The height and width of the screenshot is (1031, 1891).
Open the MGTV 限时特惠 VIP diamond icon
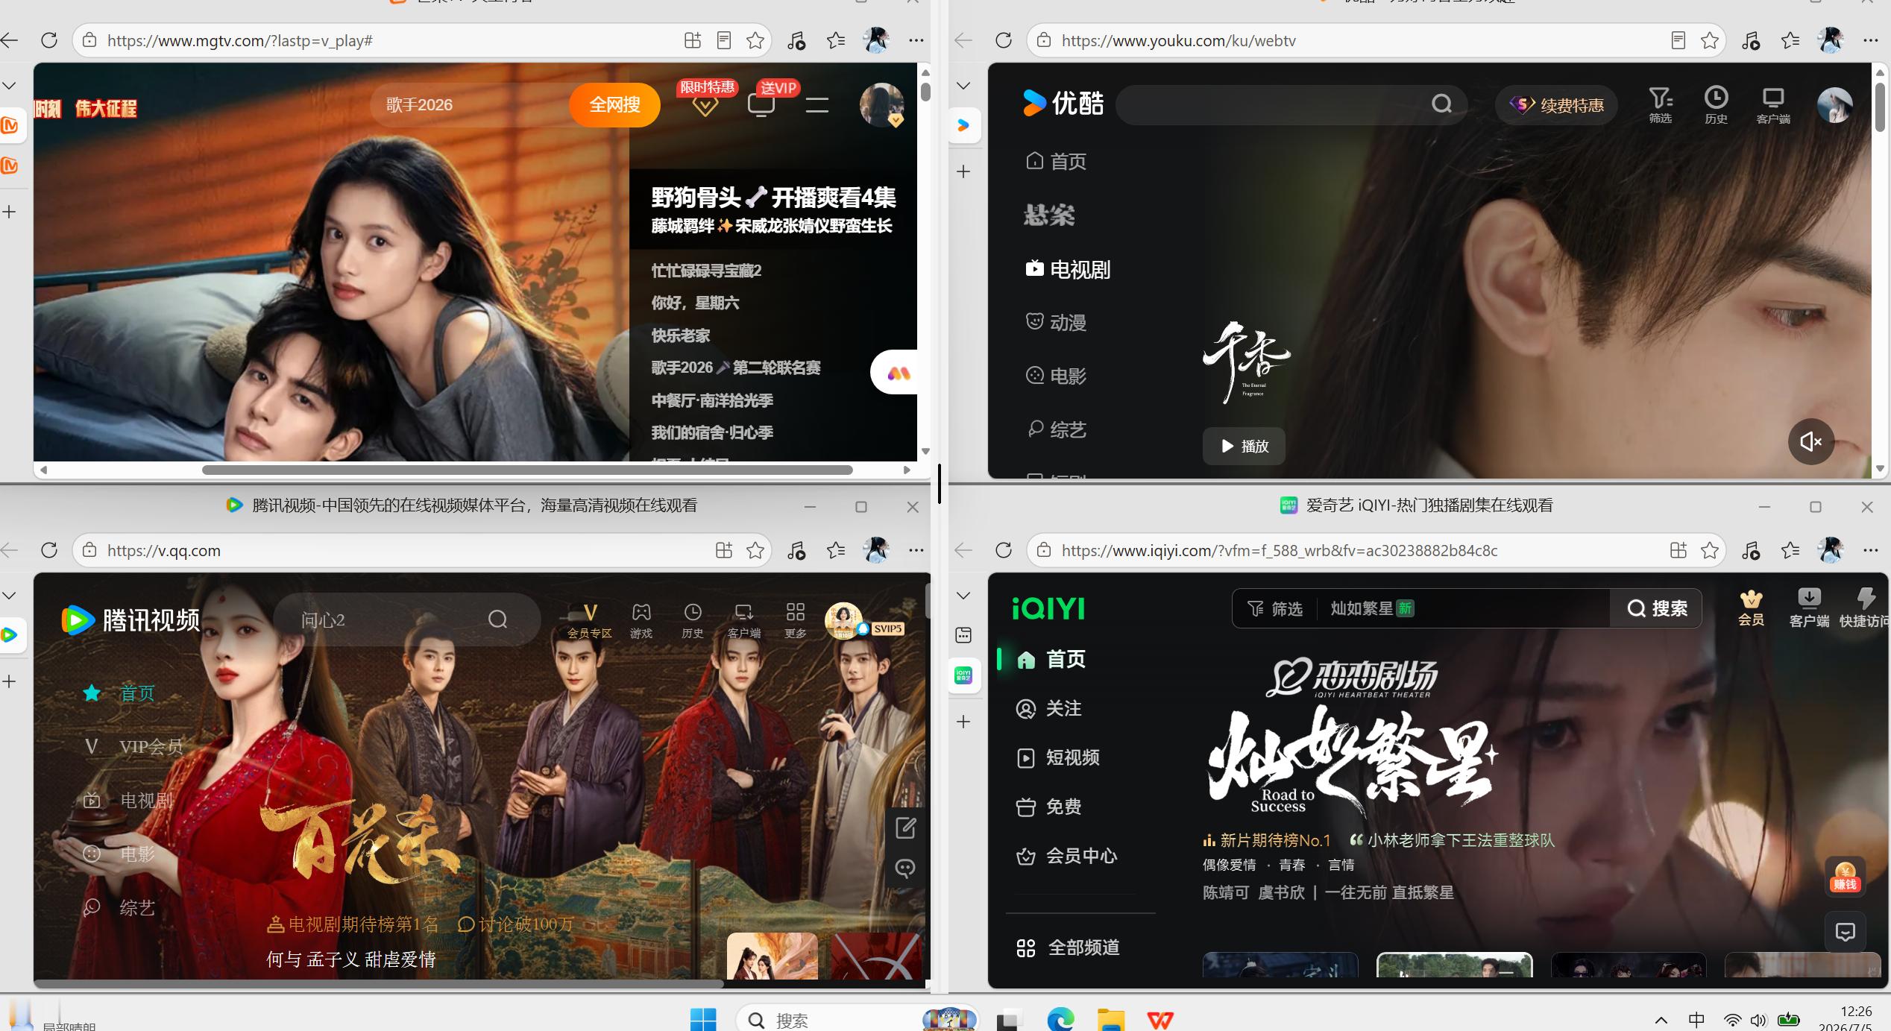[x=705, y=105]
